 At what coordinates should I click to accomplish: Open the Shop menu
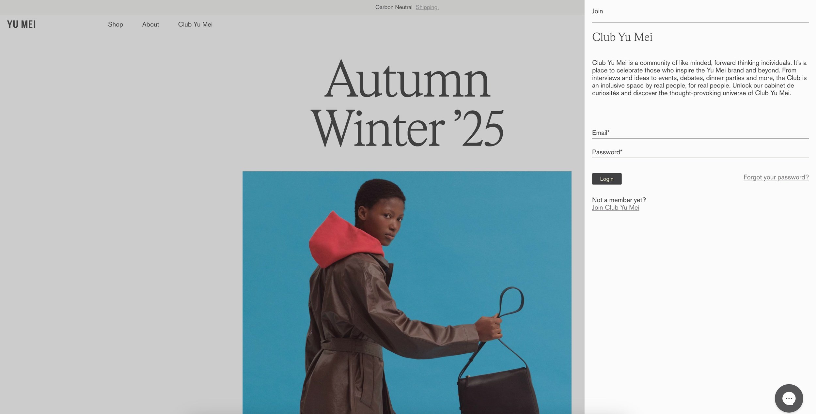116,24
